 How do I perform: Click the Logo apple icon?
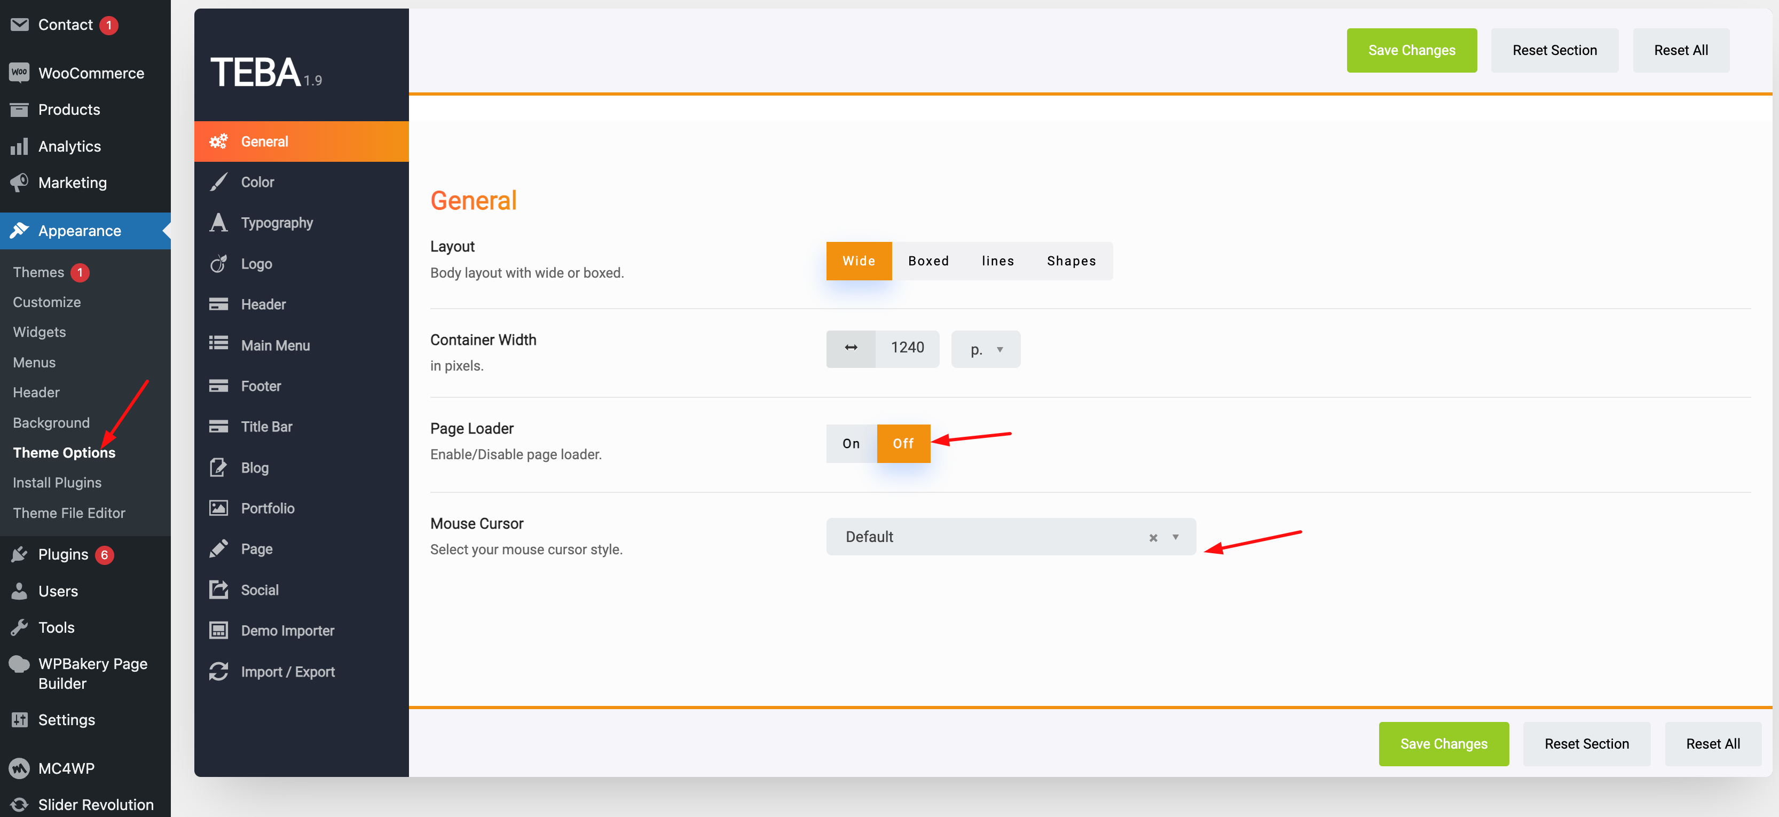218,263
